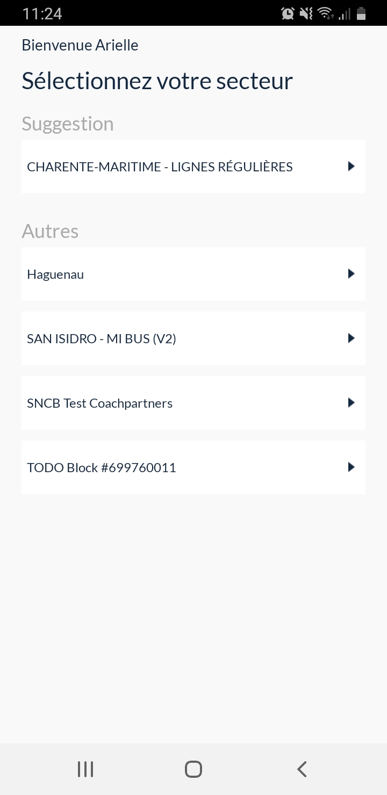387x795 pixels.
Task: Select the SAN ISIDRO - MI BUS (V2) sector
Action: tap(193, 338)
